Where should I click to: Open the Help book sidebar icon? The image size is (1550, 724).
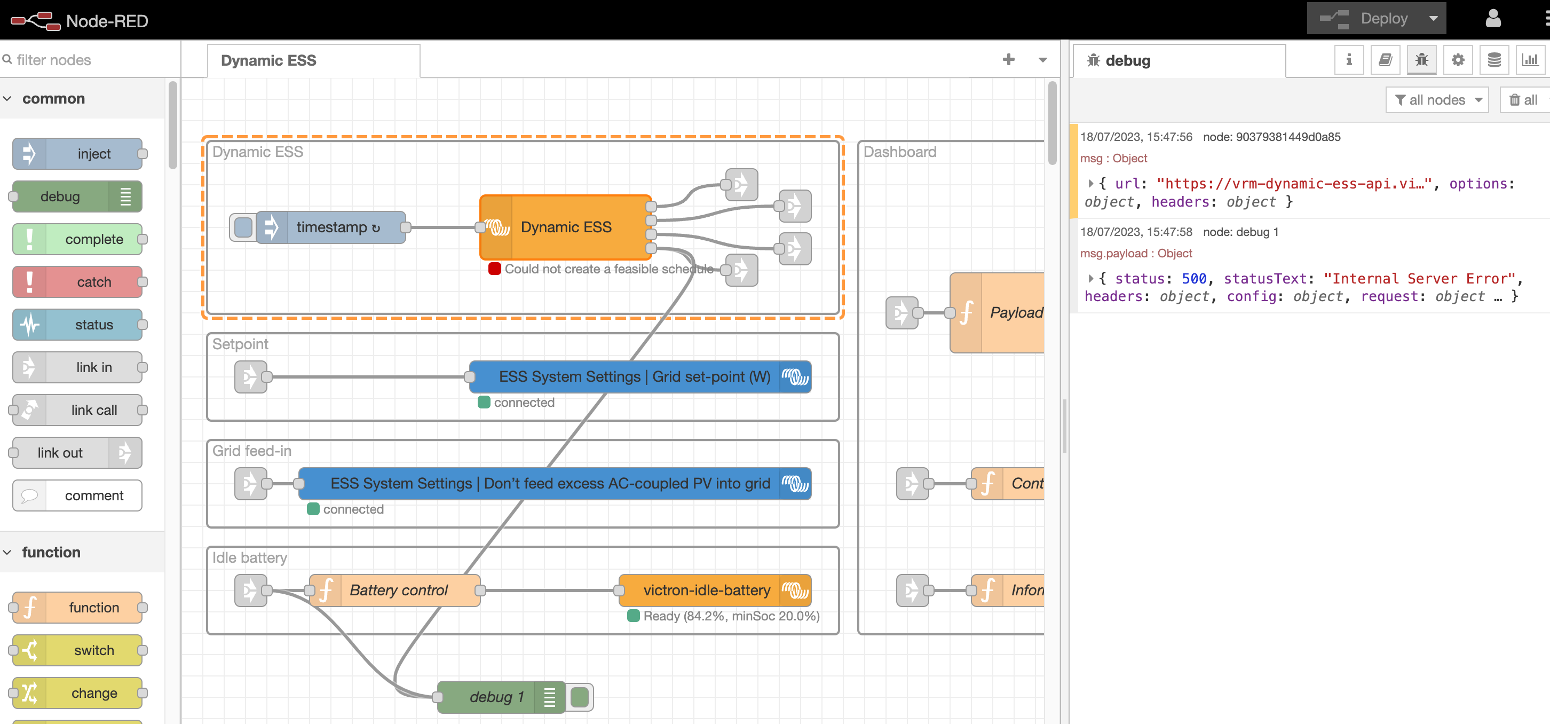pos(1385,60)
